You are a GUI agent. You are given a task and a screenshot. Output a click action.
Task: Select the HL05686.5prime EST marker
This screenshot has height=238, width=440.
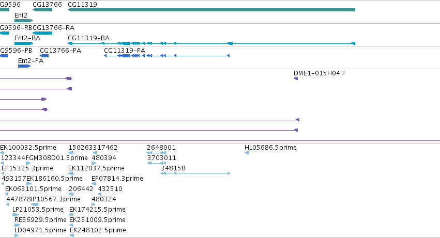point(247,153)
